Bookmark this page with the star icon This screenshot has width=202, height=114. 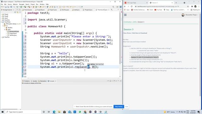pyautogui.click(x=188, y=6)
